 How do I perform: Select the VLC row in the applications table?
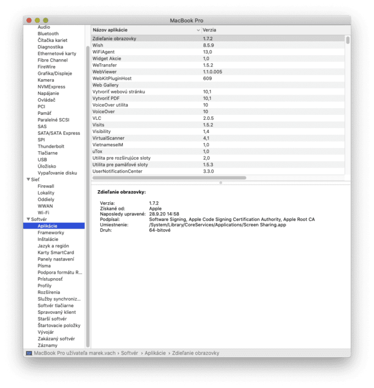tap(97, 118)
